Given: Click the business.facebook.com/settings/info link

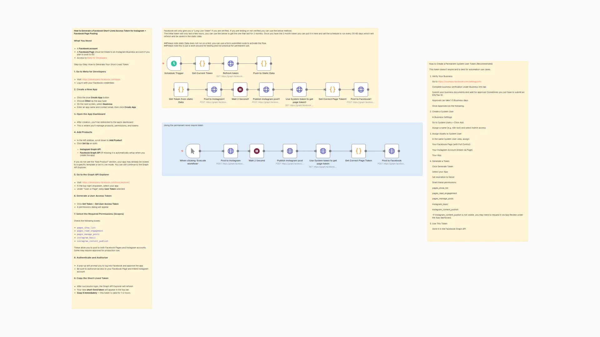Looking at the screenshot, I should [x=459, y=82].
